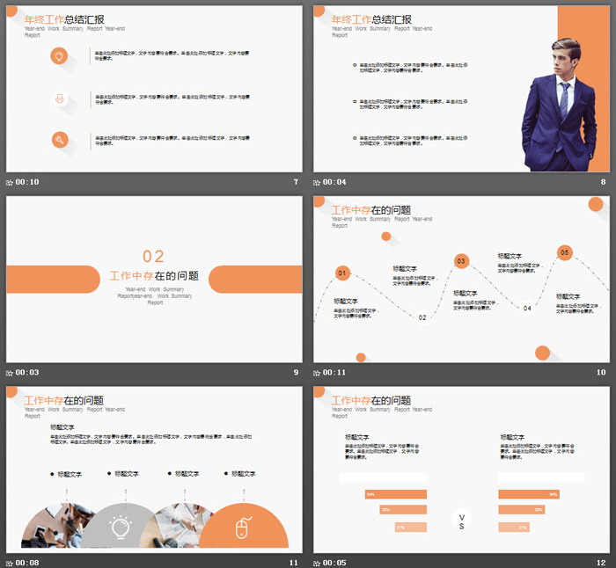
Task: Select slide 9 titled 02 section divider
Action: [154, 279]
